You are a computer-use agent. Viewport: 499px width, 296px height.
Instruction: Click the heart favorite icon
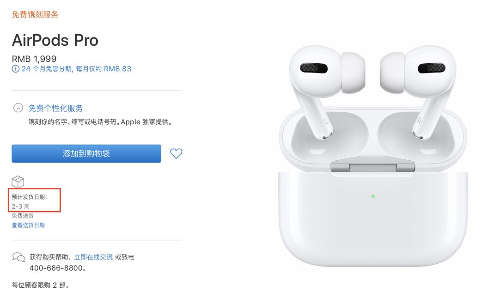tap(176, 154)
